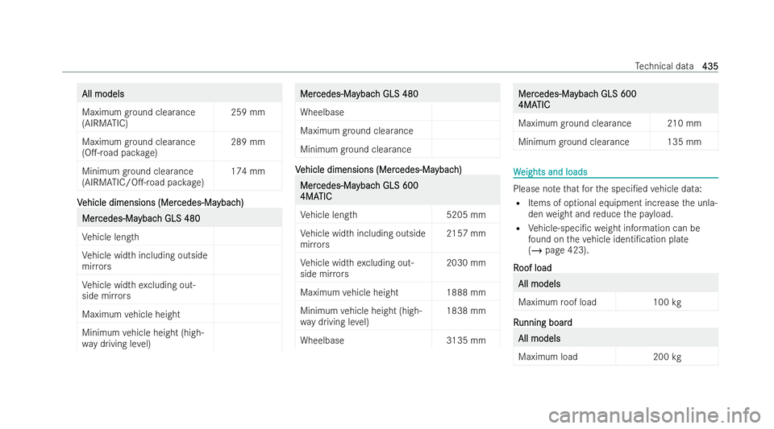Click the '289 mm' Off-road package value
The width and height of the screenshot is (774, 429).
coord(248,142)
